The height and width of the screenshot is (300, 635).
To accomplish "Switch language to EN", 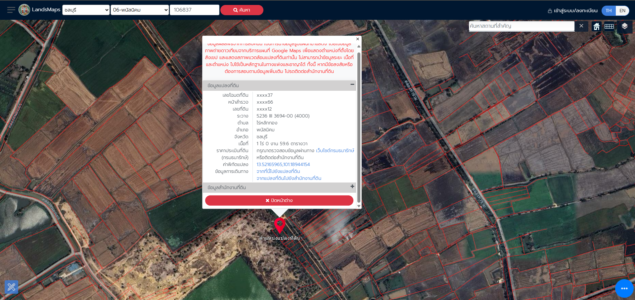I will (622, 11).
